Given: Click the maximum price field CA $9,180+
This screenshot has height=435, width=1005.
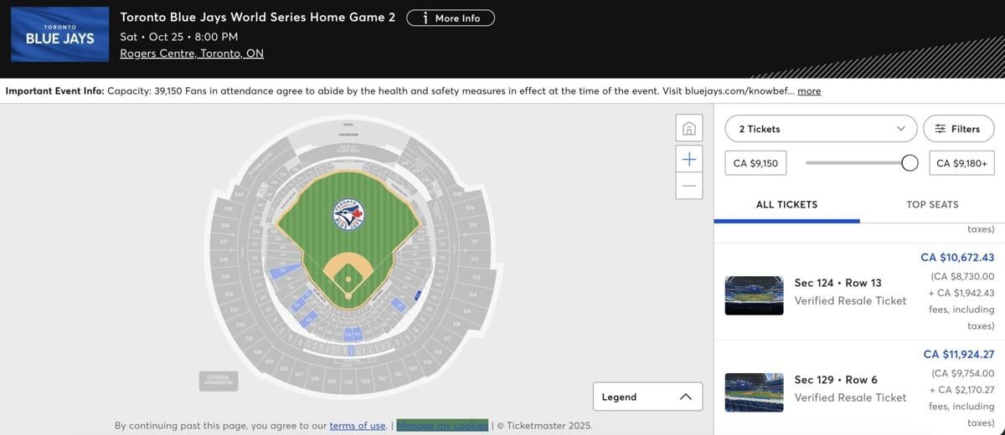Looking at the screenshot, I should click(x=961, y=163).
